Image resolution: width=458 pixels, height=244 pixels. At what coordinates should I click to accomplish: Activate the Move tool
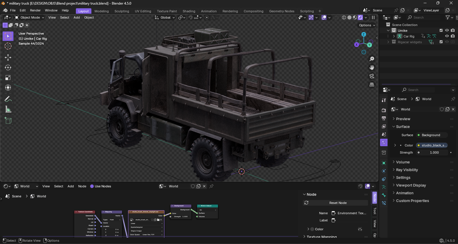(x=8, y=57)
